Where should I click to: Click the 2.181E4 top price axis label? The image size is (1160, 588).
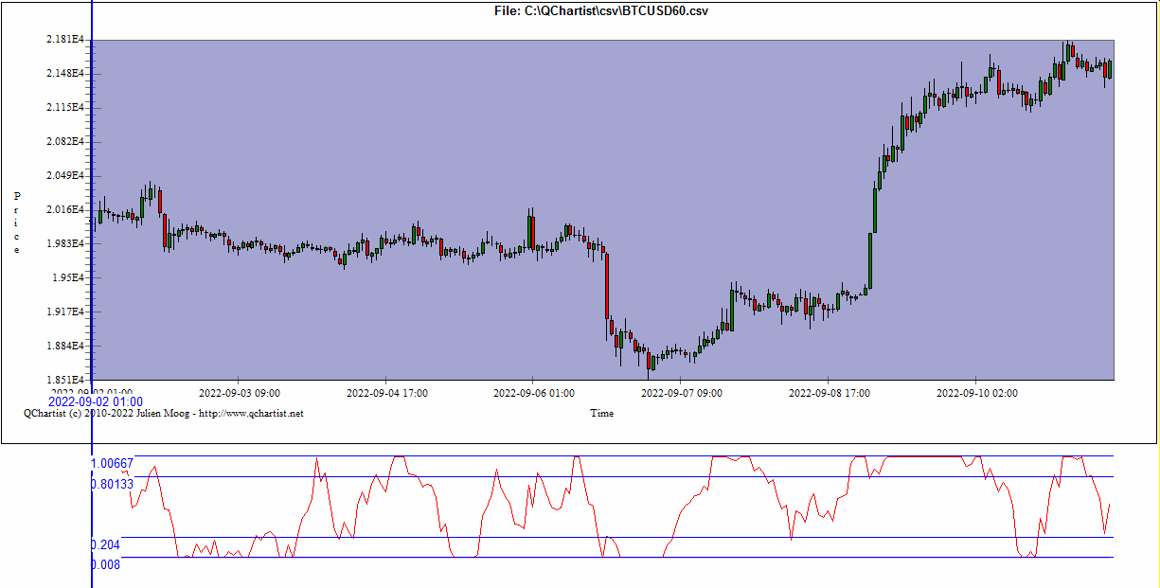(65, 40)
